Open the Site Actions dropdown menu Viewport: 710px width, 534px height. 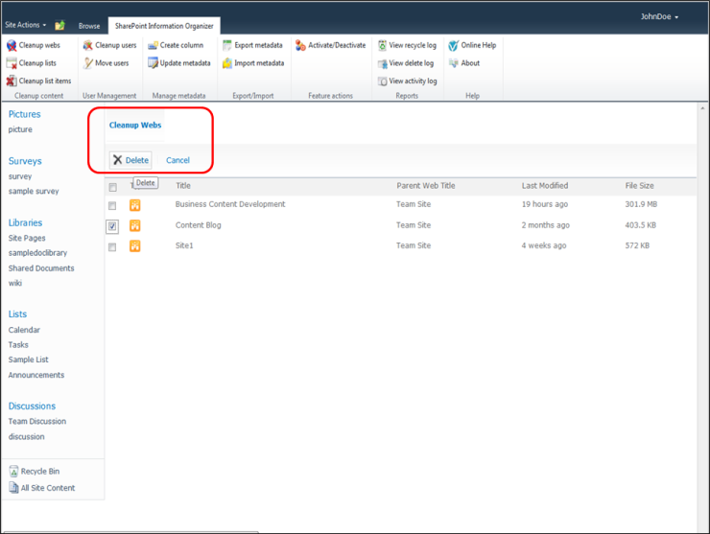[x=25, y=25]
